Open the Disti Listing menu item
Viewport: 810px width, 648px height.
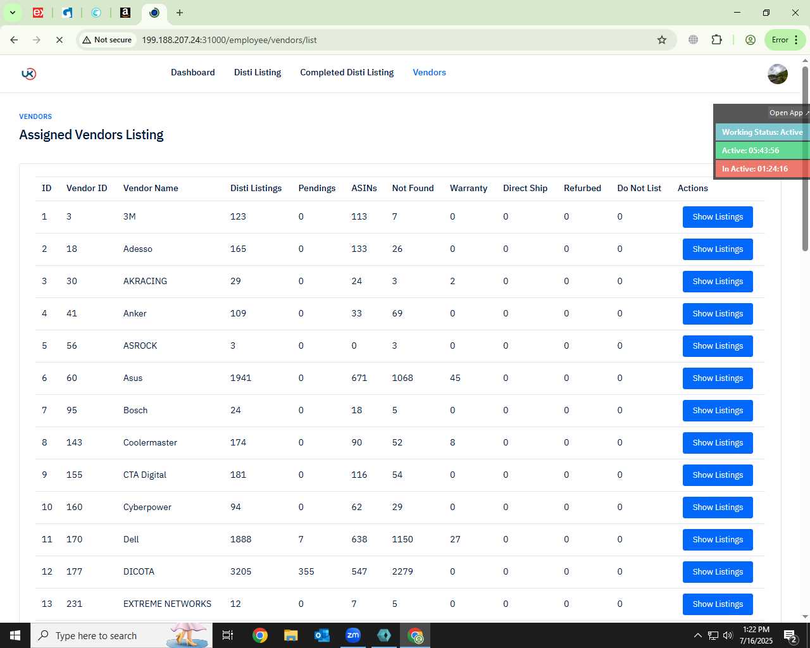258,73
